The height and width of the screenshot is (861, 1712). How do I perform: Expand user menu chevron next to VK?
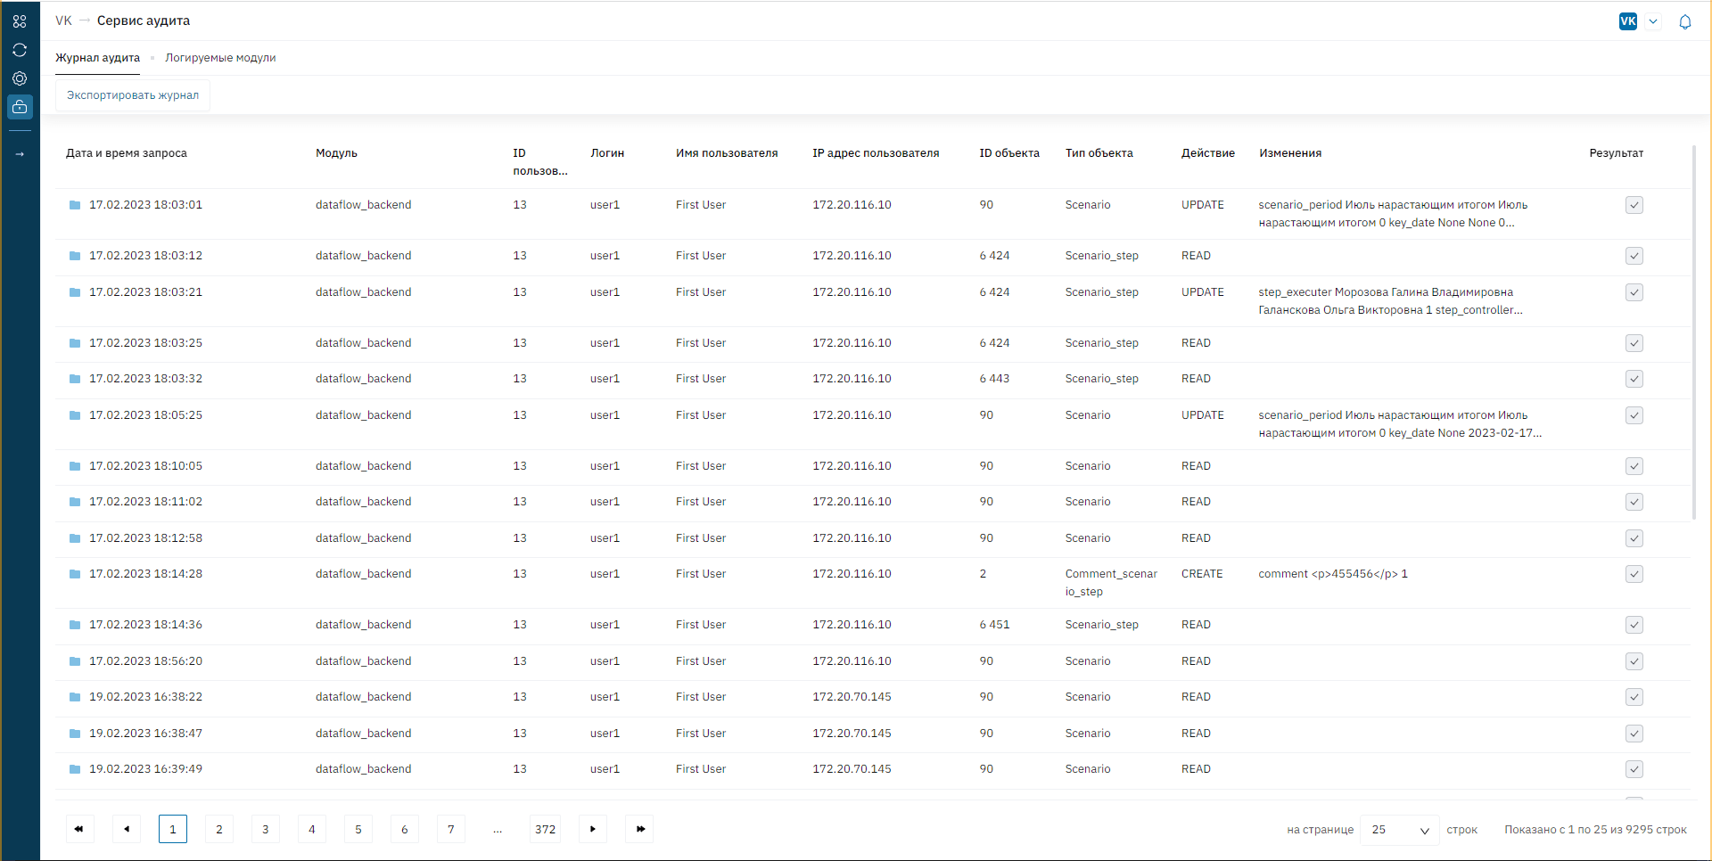click(x=1653, y=22)
